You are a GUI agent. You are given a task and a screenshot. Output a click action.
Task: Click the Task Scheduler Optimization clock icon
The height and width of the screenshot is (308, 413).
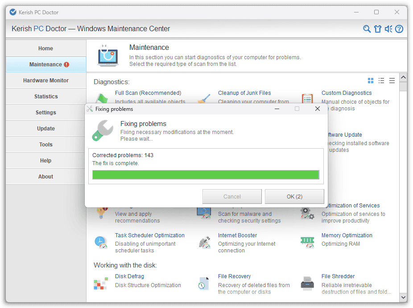[101, 242]
